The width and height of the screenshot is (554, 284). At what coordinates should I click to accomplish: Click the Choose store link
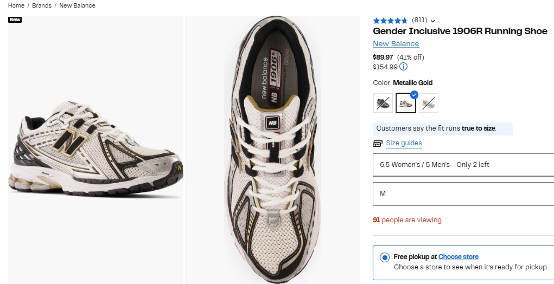pyautogui.click(x=459, y=257)
